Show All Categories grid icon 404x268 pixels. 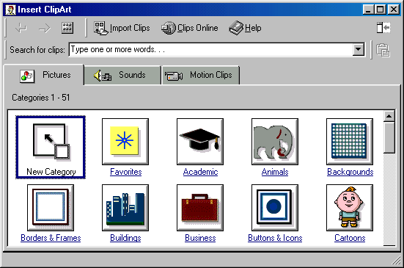point(67,28)
